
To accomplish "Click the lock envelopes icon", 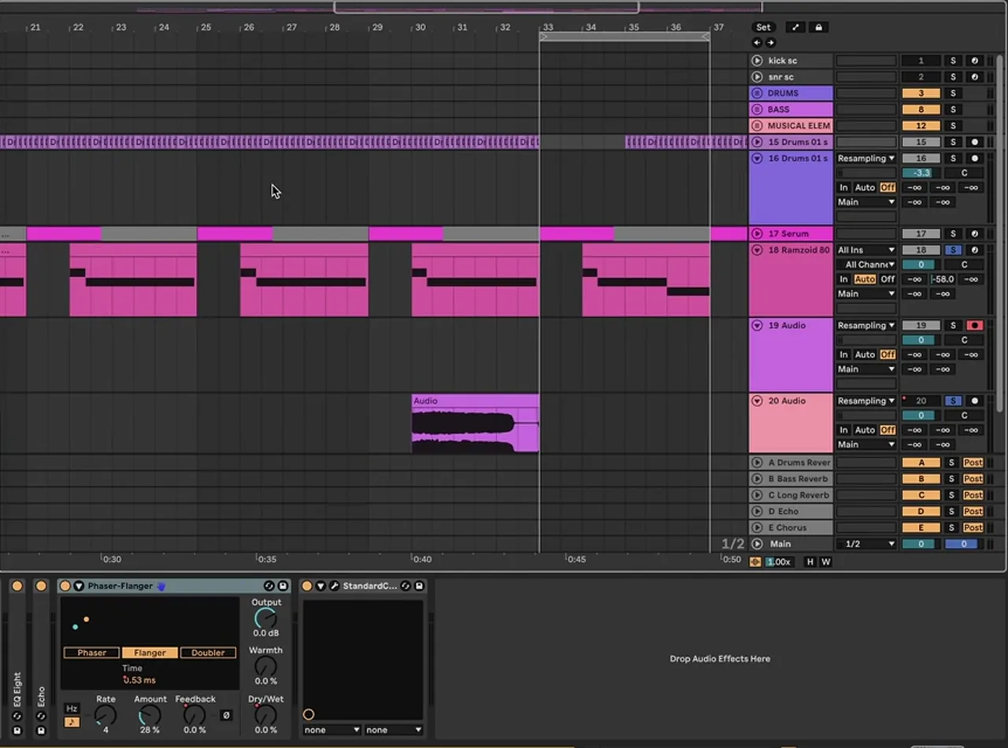I will [818, 28].
